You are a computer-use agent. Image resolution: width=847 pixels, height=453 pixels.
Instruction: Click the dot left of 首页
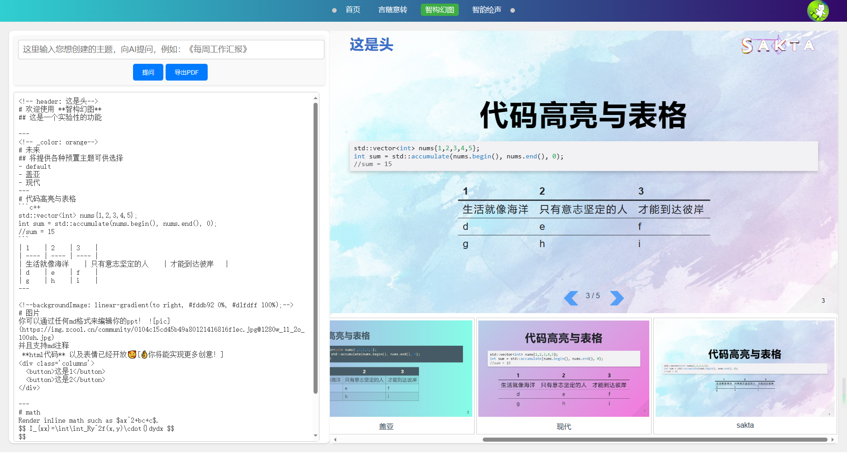click(334, 10)
